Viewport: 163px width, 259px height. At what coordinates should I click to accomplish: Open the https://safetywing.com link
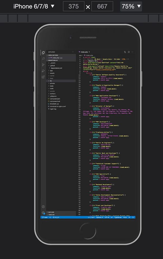pyautogui.click(x=105, y=70)
